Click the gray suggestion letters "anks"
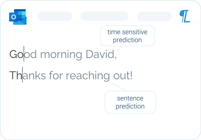Image resolution: width=201 pixels, height=140 pixels. (34, 75)
